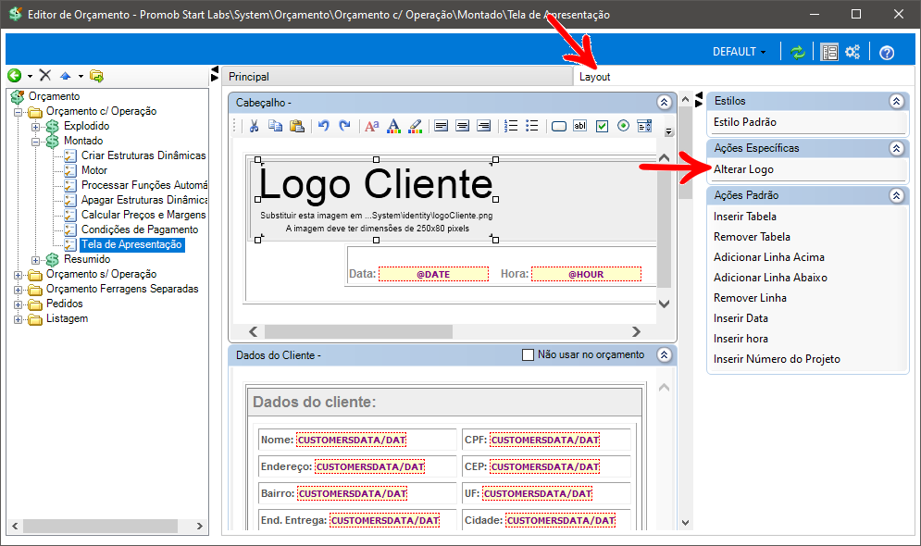Image resolution: width=921 pixels, height=546 pixels.
Task: Click the Cut scissors icon
Action: [254, 126]
